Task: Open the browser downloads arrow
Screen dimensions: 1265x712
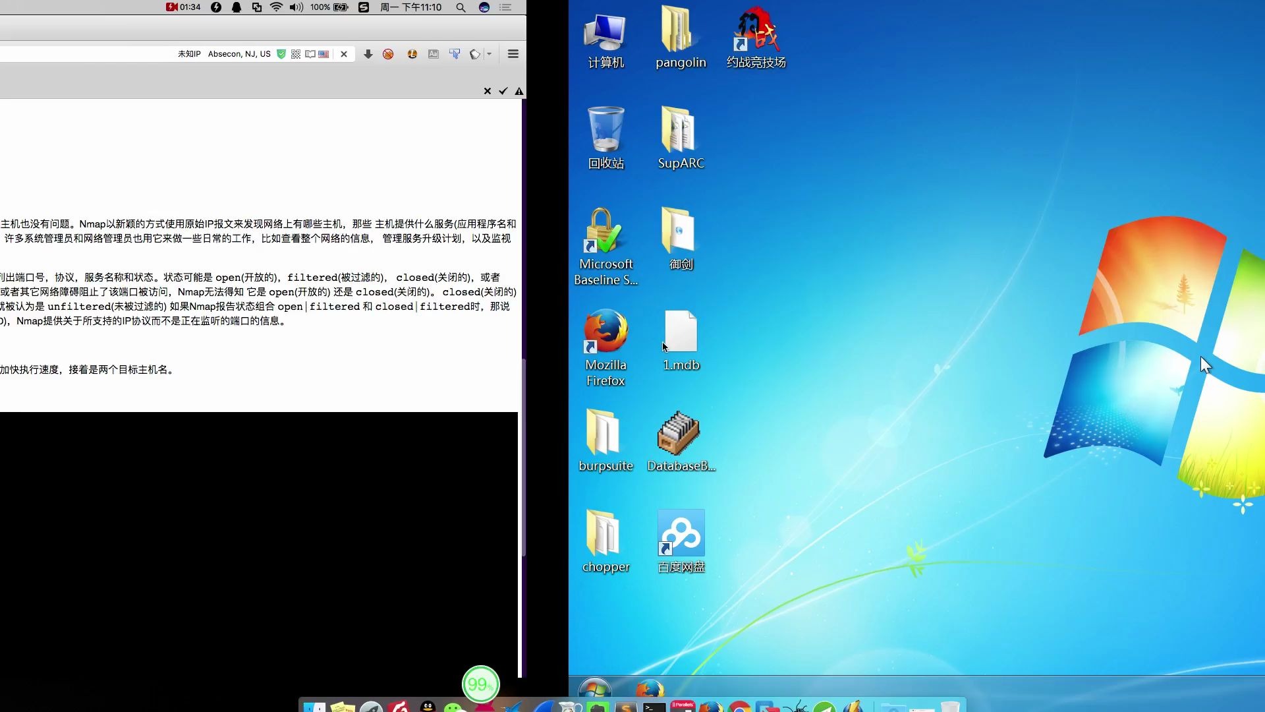Action: pos(368,54)
